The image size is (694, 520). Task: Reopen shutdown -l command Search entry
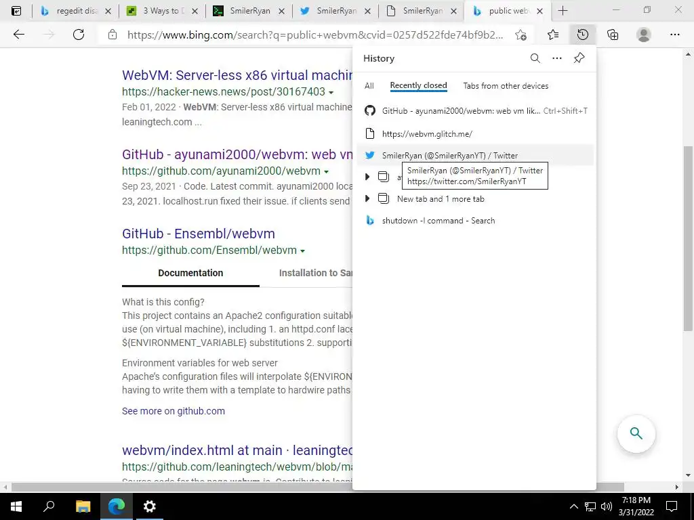click(x=475, y=221)
